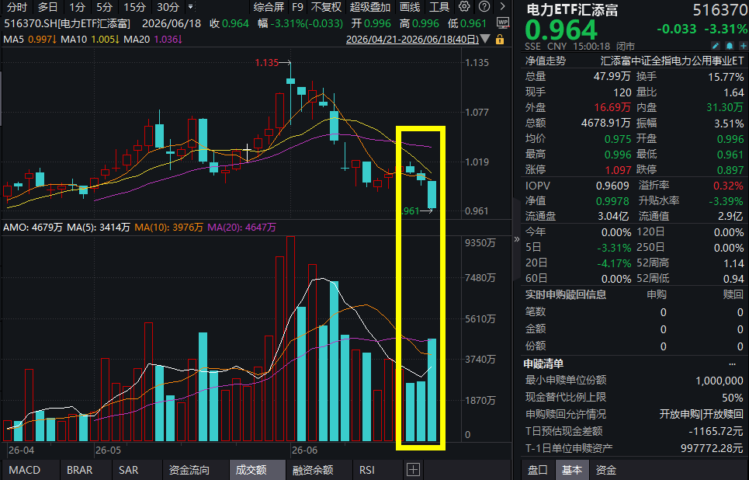749x480 pixels.
Task: Click 开放申购|开放赎回 status text
Action: point(701,414)
